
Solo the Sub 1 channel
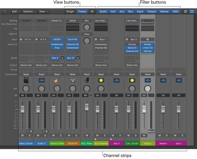click(x=182, y=135)
